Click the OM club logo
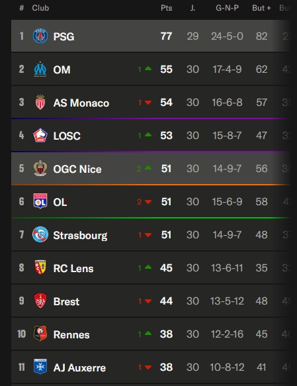This screenshot has width=297, height=386. pyautogui.click(x=40, y=69)
